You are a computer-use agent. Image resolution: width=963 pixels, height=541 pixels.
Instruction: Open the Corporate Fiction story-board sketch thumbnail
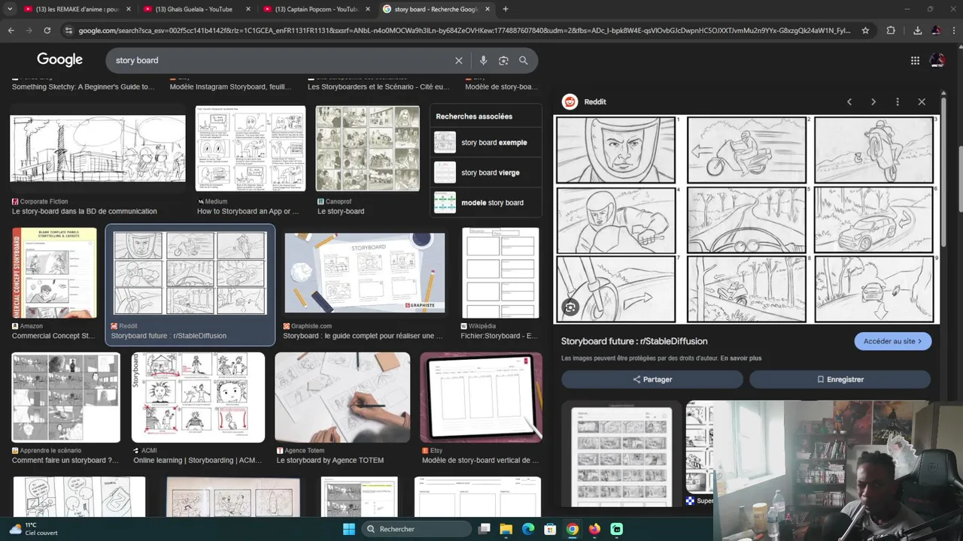pyautogui.click(x=98, y=149)
